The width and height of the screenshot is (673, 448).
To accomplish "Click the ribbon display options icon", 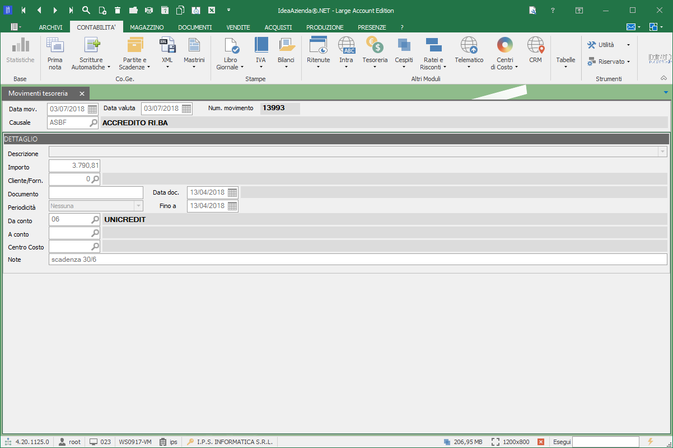I will tap(579, 10).
